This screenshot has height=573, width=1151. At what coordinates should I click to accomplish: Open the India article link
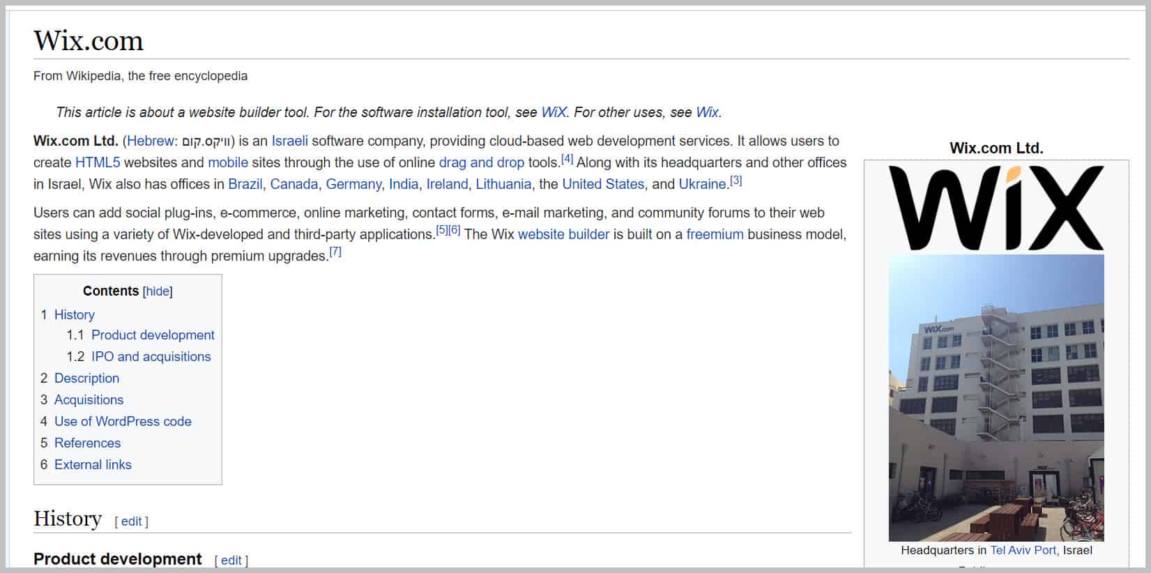(404, 184)
